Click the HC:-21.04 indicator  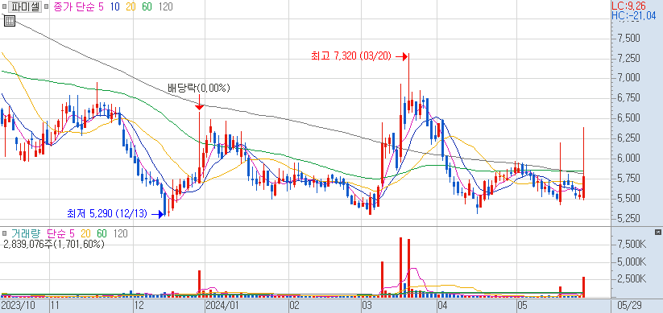(634, 15)
